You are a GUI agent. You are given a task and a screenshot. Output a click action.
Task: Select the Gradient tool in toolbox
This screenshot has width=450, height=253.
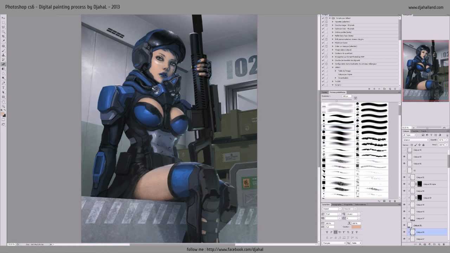(3, 69)
